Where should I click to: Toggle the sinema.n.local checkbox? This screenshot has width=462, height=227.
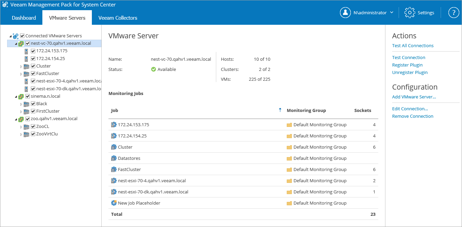[x=28, y=96]
